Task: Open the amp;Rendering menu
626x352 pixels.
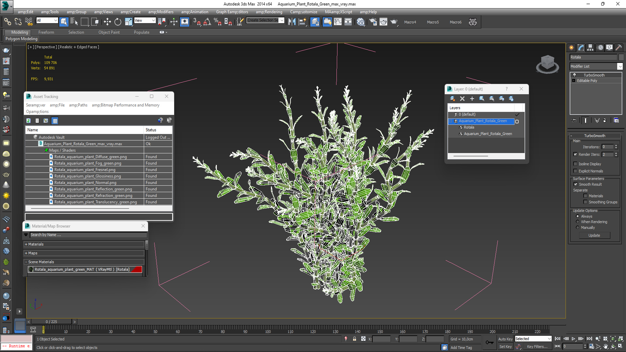Action: (x=269, y=12)
